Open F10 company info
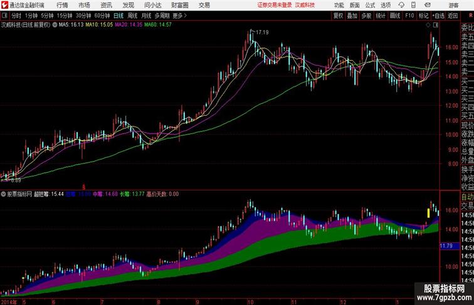 click(409, 16)
